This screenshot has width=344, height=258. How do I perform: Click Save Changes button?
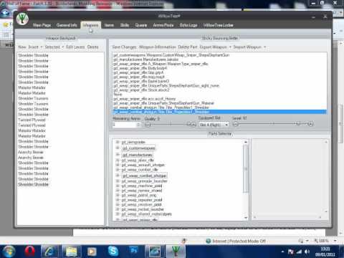(x=124, y=47)
